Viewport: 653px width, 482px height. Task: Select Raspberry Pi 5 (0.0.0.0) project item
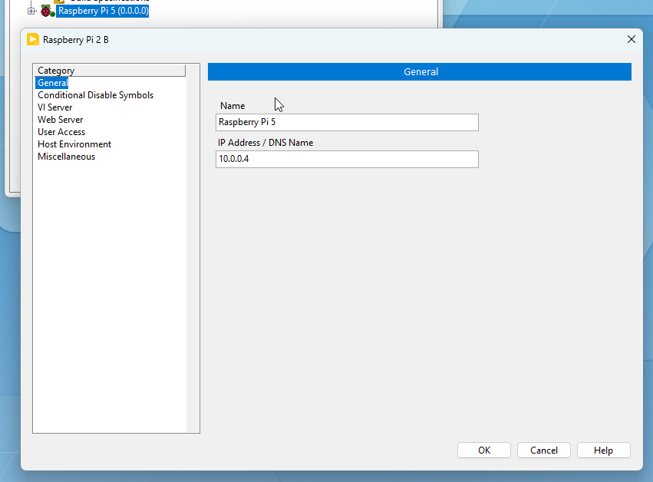point(103,11)
